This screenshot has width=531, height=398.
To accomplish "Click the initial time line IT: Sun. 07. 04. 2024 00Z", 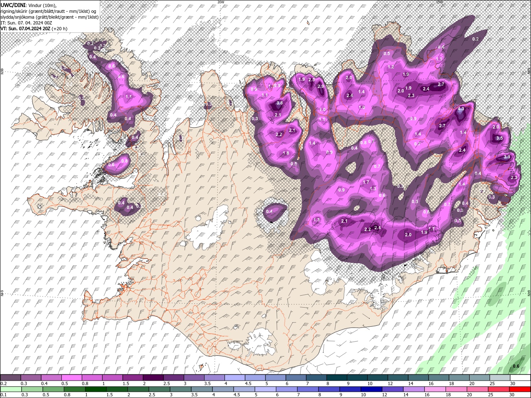I will click(27, 23).
